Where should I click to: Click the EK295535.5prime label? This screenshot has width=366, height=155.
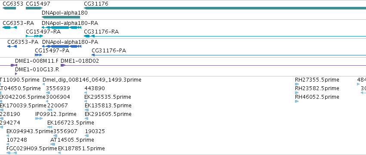tap(108, 97)
